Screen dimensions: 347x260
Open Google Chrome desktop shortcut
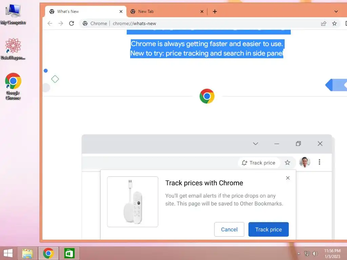point(13,86)
